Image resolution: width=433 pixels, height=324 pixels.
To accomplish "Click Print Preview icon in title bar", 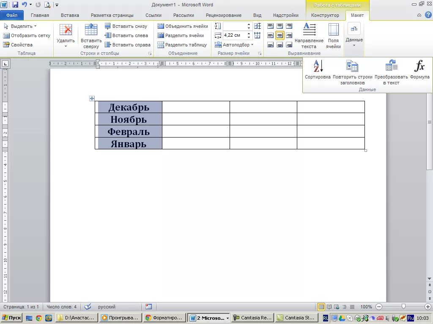I will click(47, 5).
